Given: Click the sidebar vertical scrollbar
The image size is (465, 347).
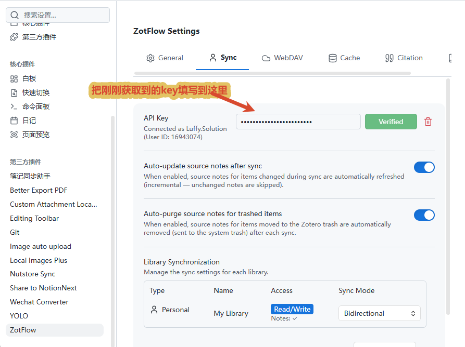Looking at the screenshot, I should 112,231.
